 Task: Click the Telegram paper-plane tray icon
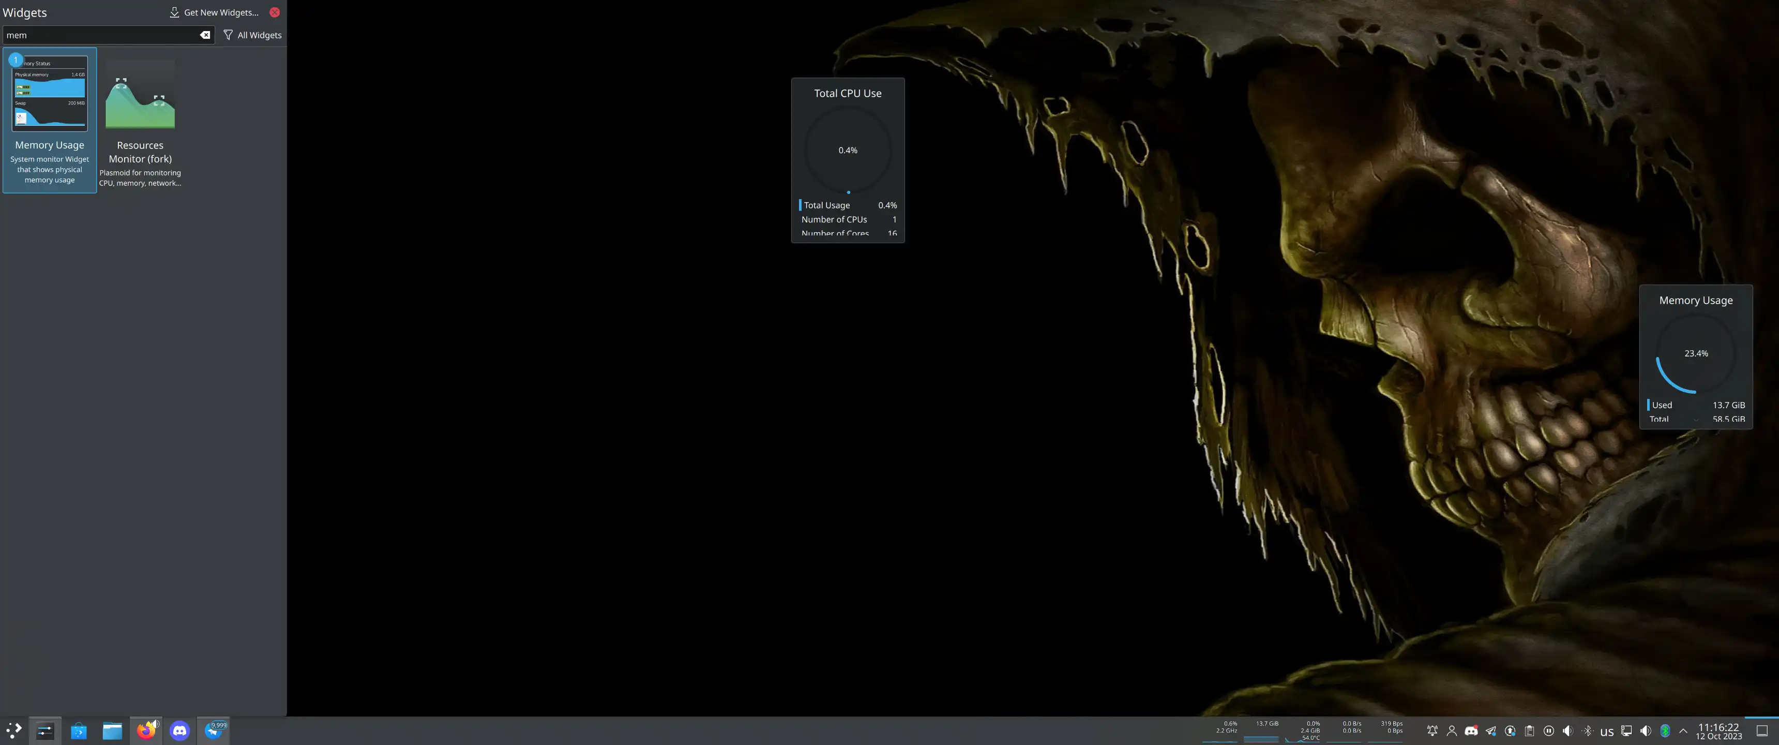[x=1490, y=731]
